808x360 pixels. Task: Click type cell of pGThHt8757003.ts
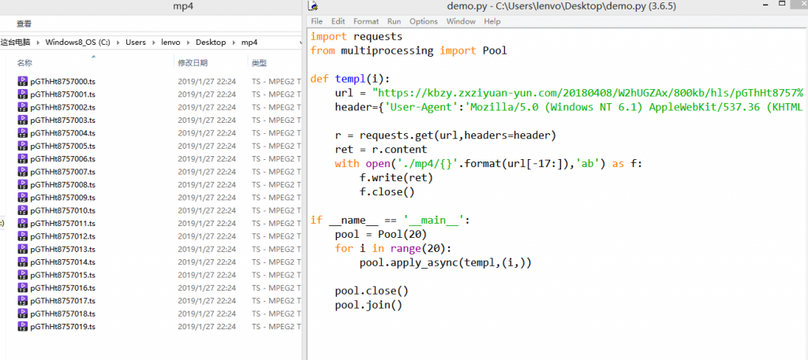[276, 120]
